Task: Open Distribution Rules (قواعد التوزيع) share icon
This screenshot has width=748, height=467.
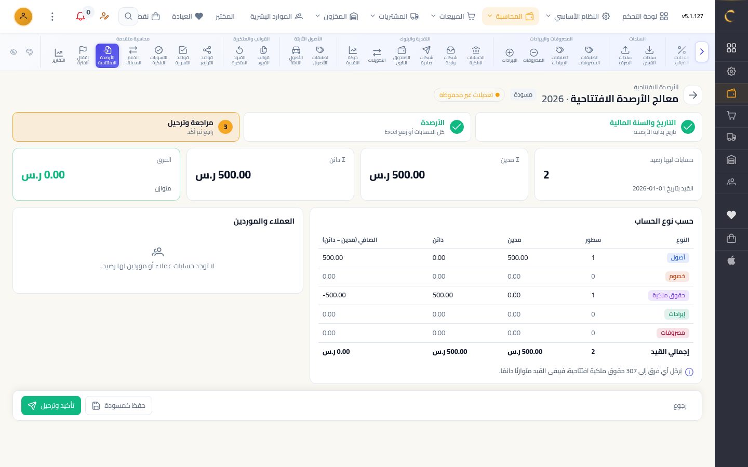Action: pos(207,55)
